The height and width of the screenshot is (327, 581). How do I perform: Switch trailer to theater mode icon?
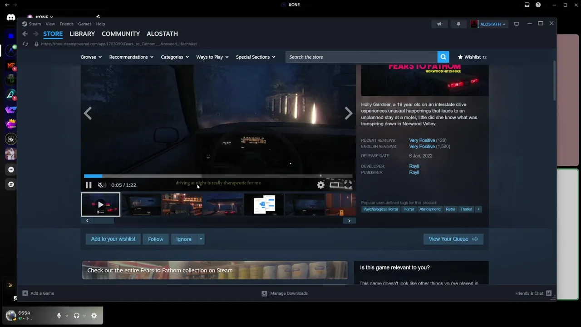[x=335, y=185]
